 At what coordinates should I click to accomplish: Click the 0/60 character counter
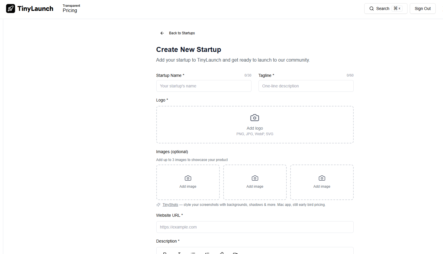point(350,75)
